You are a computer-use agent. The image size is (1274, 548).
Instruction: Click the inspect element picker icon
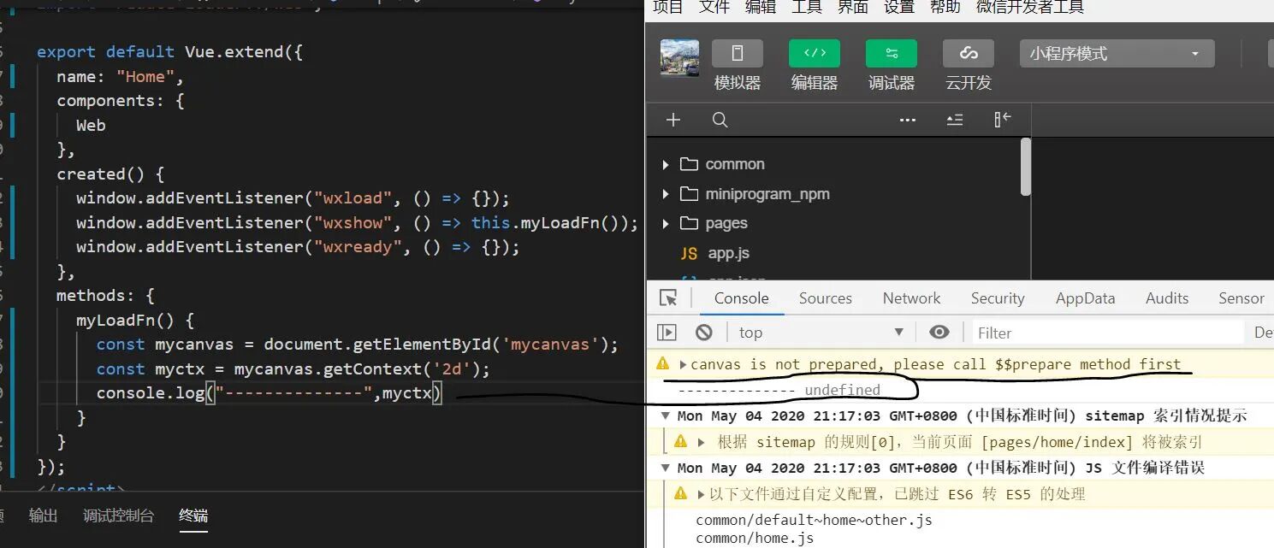pyautogui.click(x=668, y=298)
